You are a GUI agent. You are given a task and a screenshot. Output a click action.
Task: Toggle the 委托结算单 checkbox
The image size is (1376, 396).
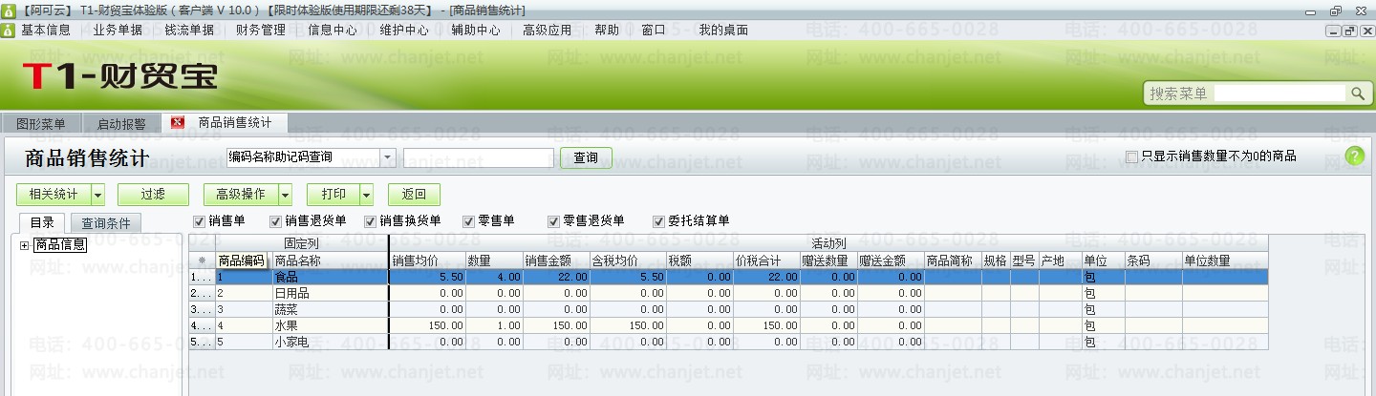(658, 221)
